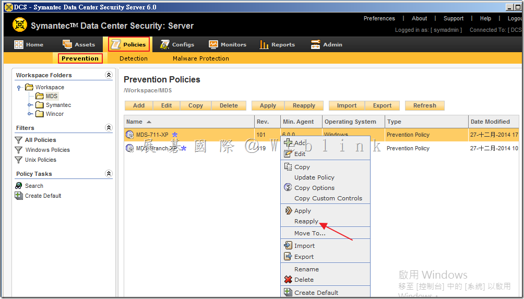Screen dimensions: 524x299
Task: Click the Configs wrench icon
Action: (165, 44)
